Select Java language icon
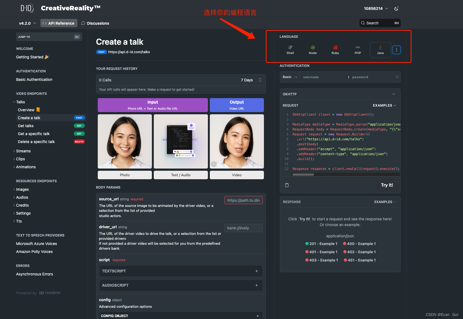The image size is (463, 319). (x=380, y=50)
